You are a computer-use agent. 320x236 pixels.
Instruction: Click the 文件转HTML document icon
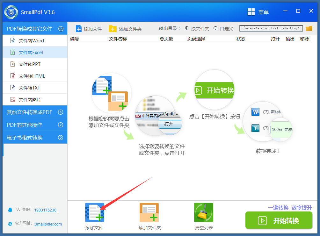(13, 76)
